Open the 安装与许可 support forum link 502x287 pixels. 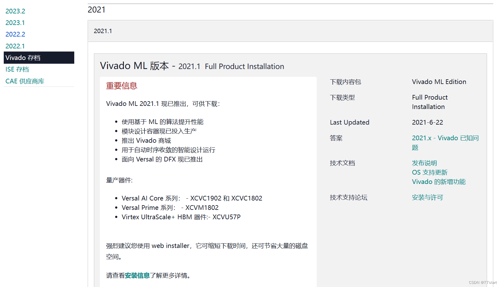click(427, 197)
